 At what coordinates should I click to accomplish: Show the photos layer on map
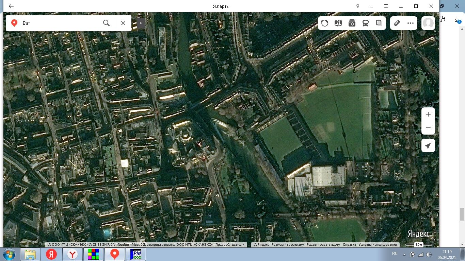[352, 23]
